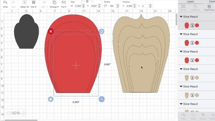Switch to the Layers tab
Image resolution: width=215 pixels, height=121 pixels.
click(190, 2)
